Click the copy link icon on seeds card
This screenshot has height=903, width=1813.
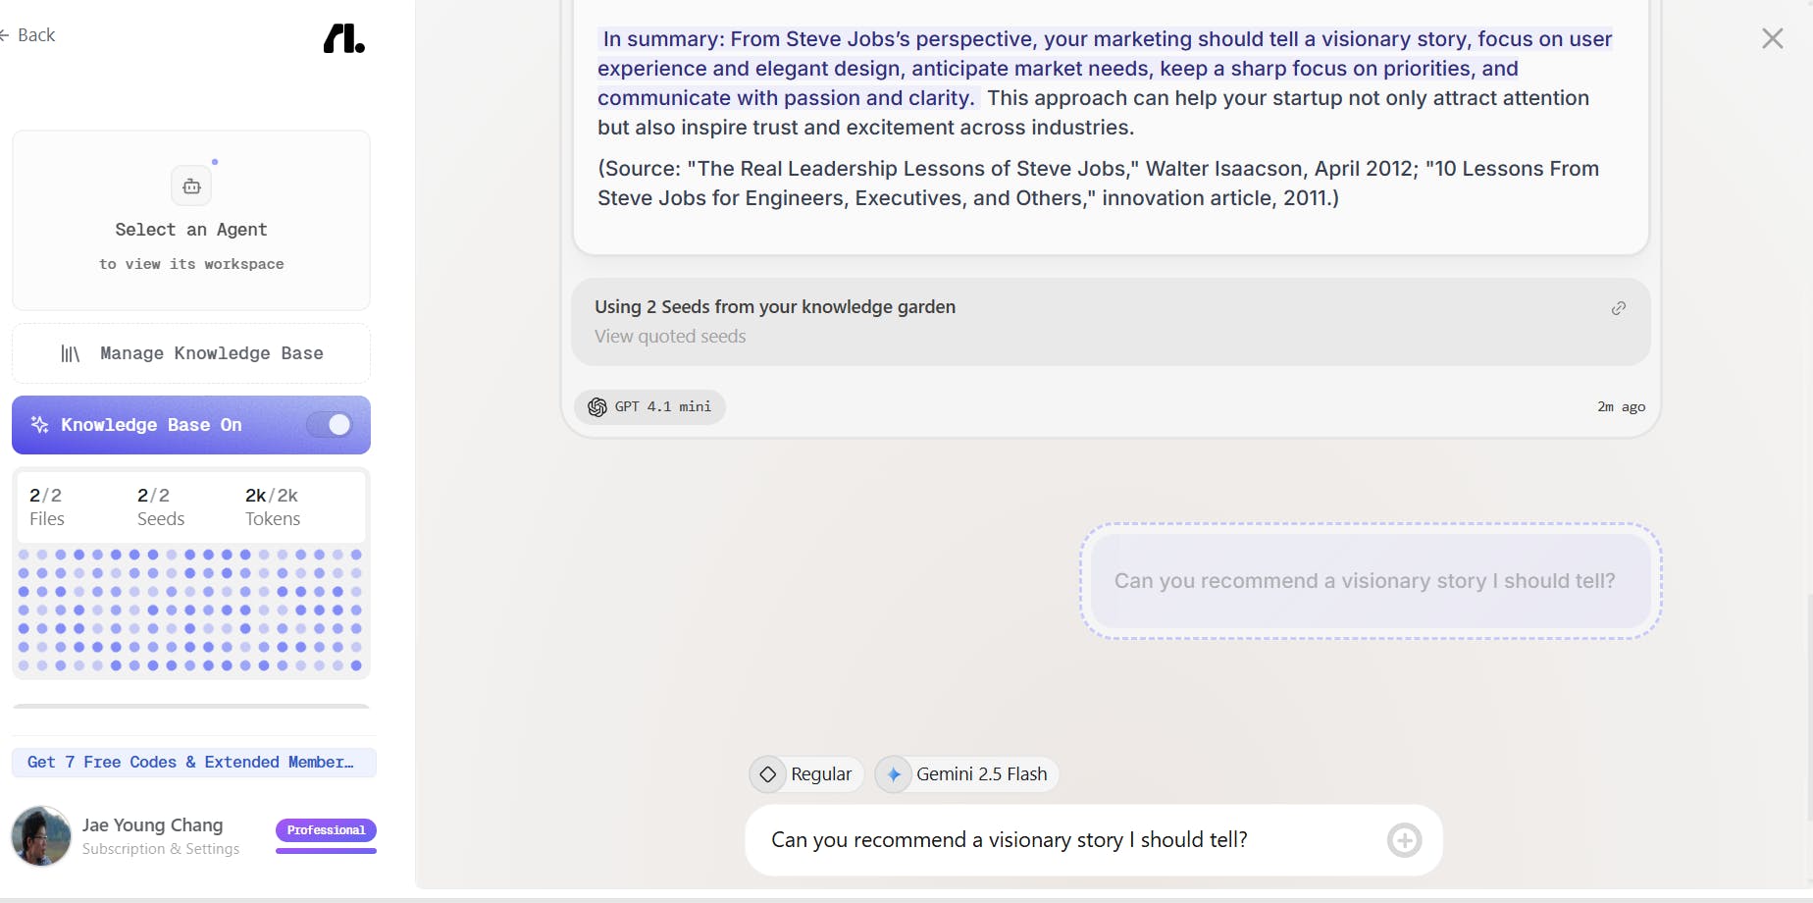[x=1619, y=308]
